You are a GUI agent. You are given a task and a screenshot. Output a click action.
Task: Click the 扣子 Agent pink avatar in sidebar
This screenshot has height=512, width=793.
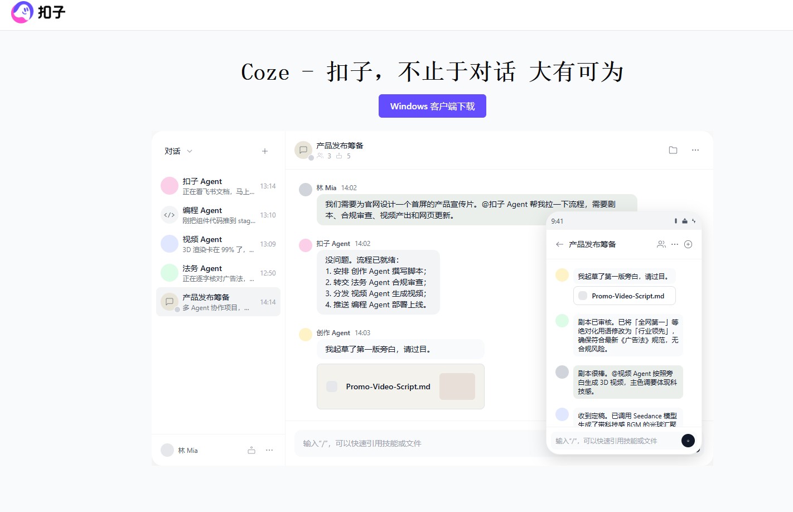point(170,186)
